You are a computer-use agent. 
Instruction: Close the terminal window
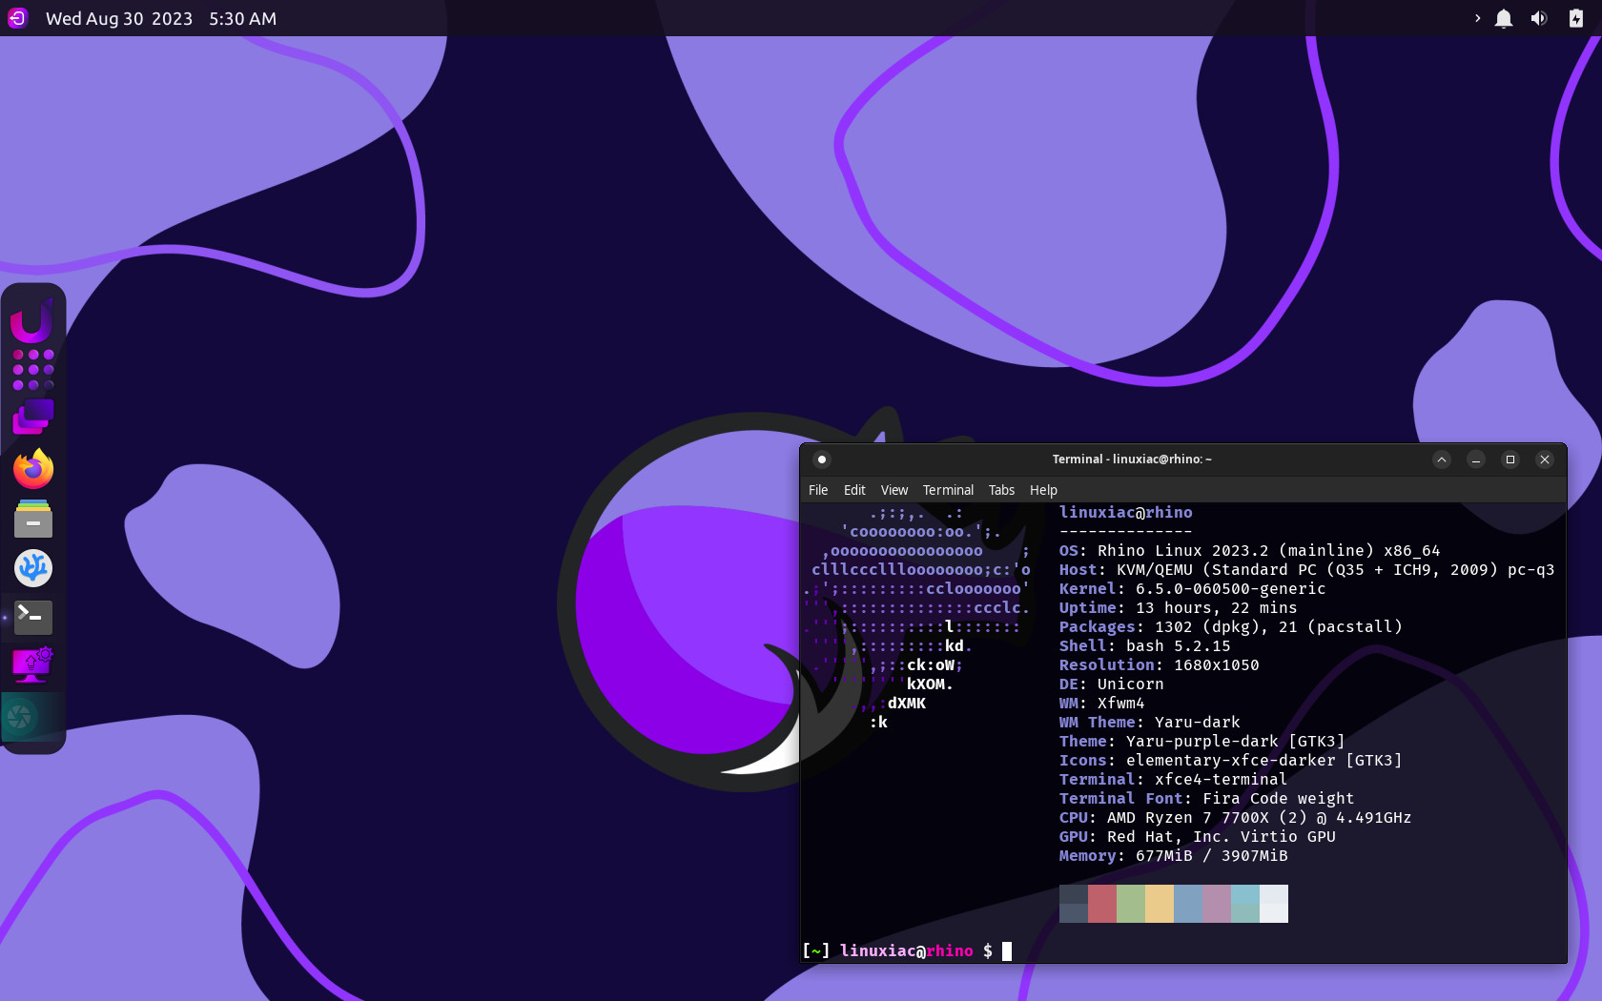[1545, 460]
